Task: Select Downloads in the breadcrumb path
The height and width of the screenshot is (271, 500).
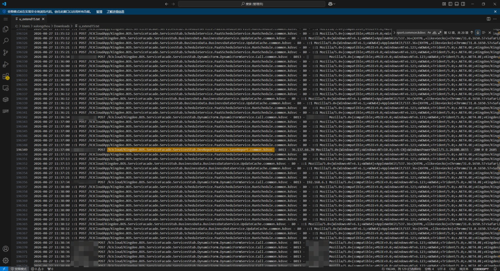Action: coord(62,26)
